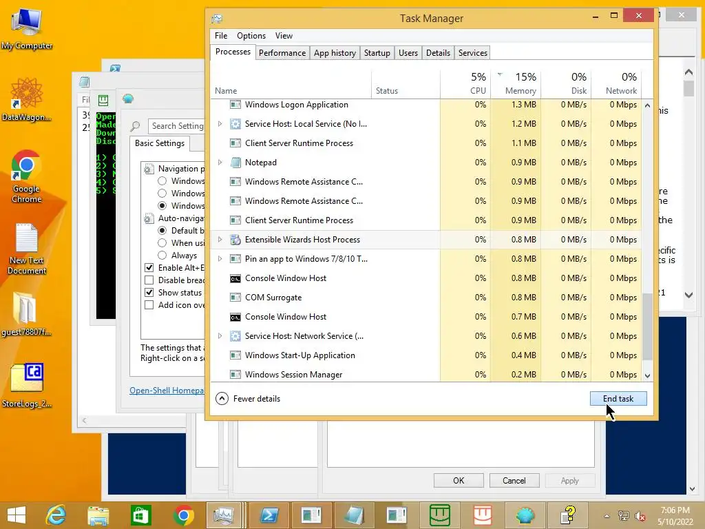Show hidden tray icons arrow

coord(607,516)
